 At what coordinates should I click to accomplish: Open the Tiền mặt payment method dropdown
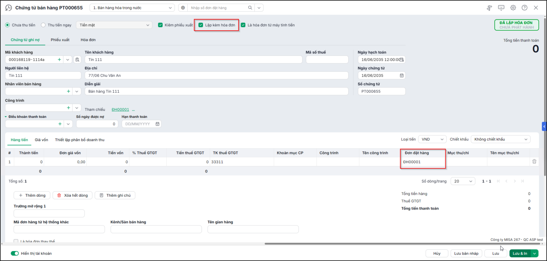[x=114, y=25]
